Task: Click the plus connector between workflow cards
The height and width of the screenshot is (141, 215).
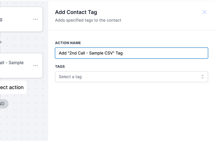Action: pyautogui.click(x=1, y=42)
